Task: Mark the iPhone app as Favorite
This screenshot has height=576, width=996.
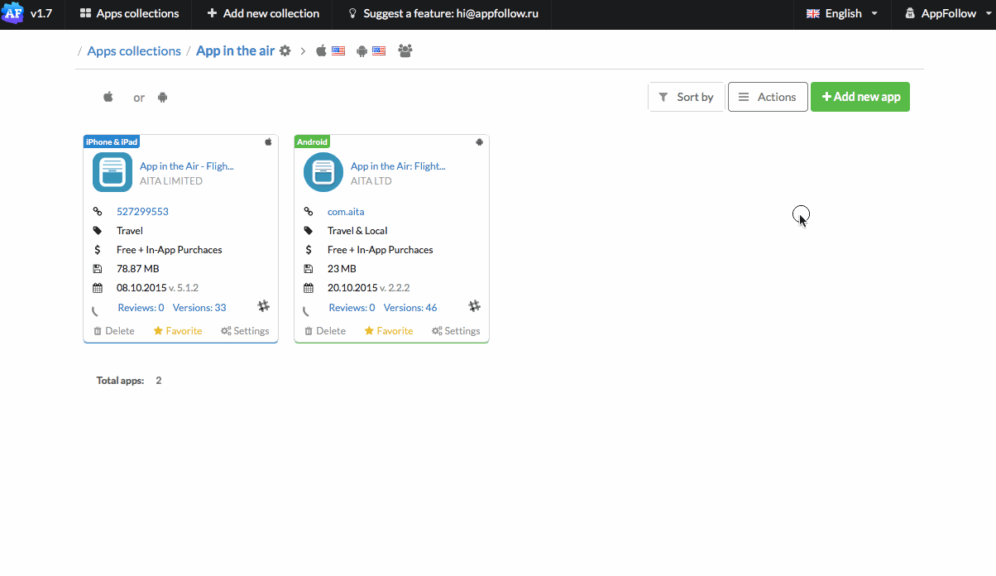Action: coord(178,331)
